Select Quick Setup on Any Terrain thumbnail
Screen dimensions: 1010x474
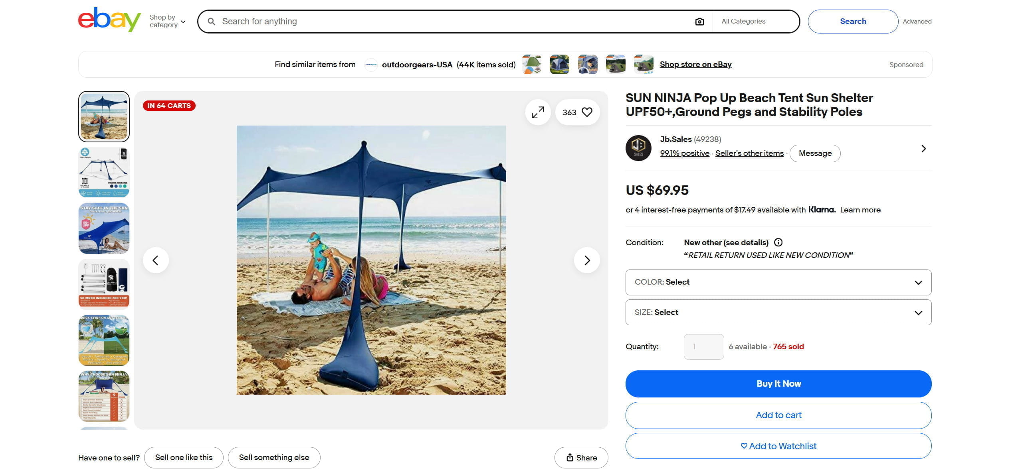coord(104,340)
